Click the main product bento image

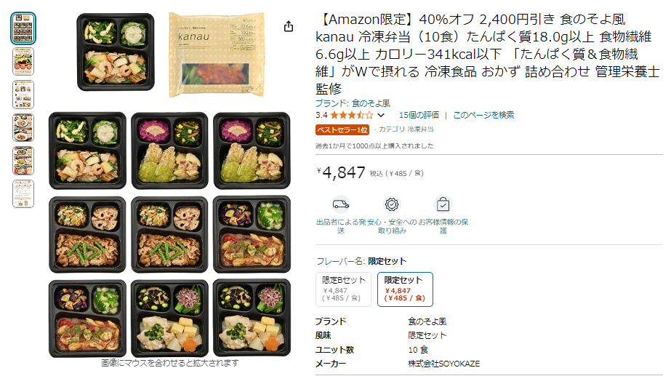pyautogui.click(x=169, y=185)
